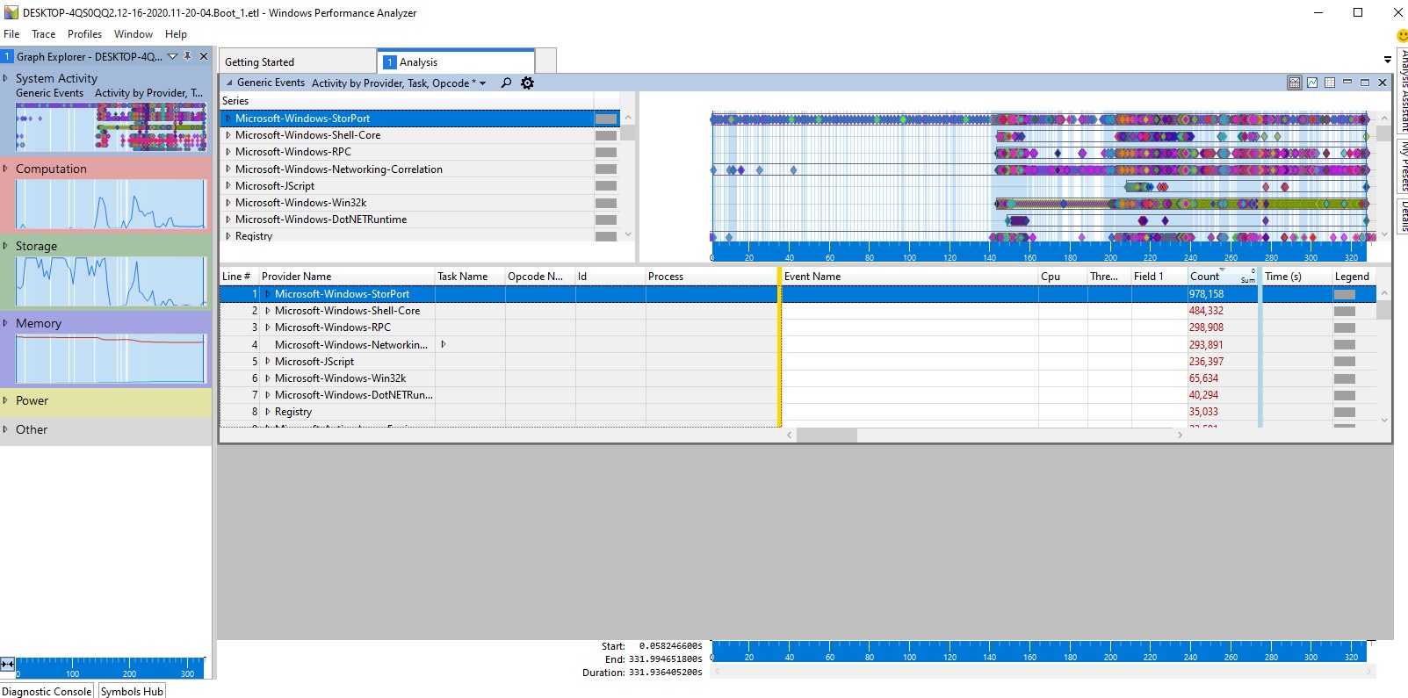Open Graph Explorer window options dropdown
This screenshot has height=698, width=1408.
click(172, 56)
